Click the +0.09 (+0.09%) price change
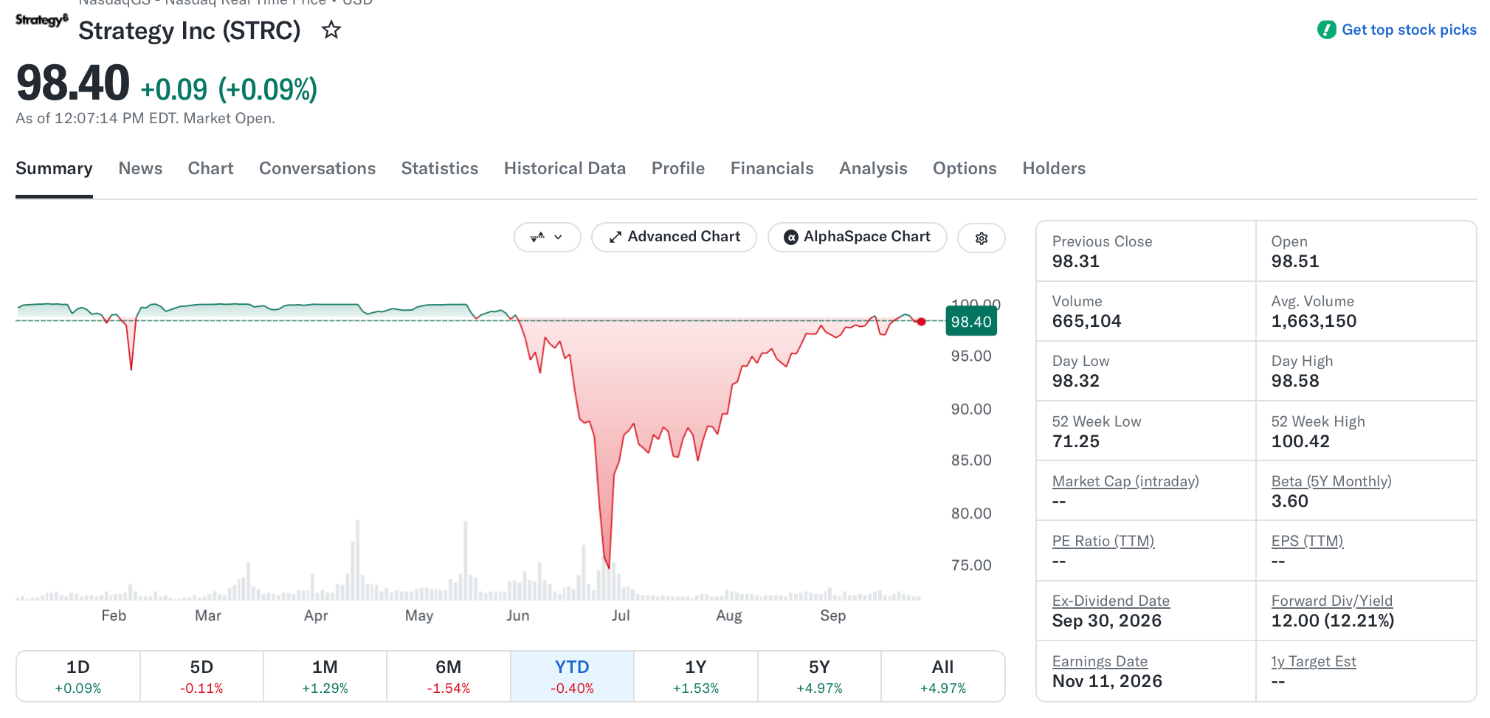 pos(229,89)
